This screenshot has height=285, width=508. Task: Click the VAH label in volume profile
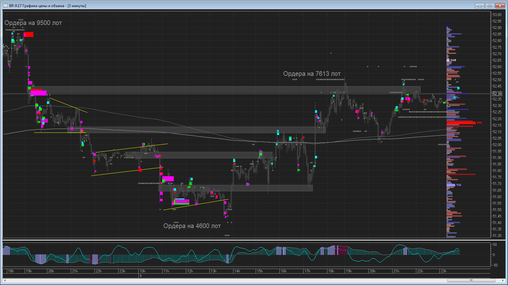pos(453,60)
